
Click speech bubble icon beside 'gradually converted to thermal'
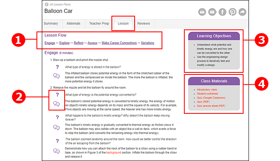(57, 127)
